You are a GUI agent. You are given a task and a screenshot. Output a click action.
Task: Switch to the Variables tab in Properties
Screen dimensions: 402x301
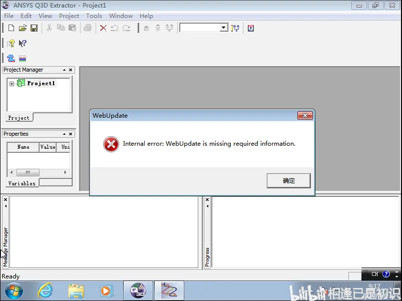point(22,183)
